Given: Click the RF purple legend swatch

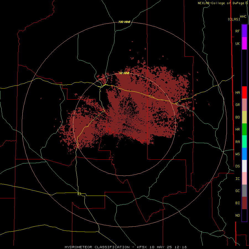Looking at the screenshot, I should pyautogui.click(x=244, y=31).
